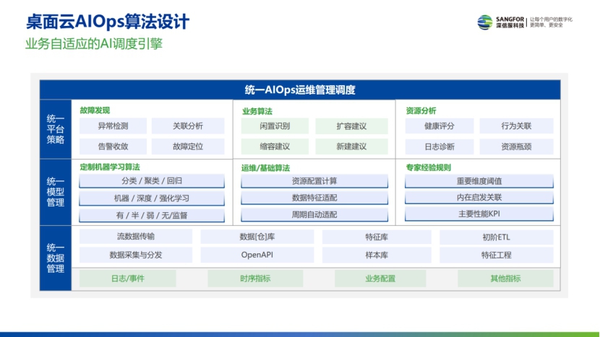
Task: Select the 故障定位 box
Action: coord(187,146)
